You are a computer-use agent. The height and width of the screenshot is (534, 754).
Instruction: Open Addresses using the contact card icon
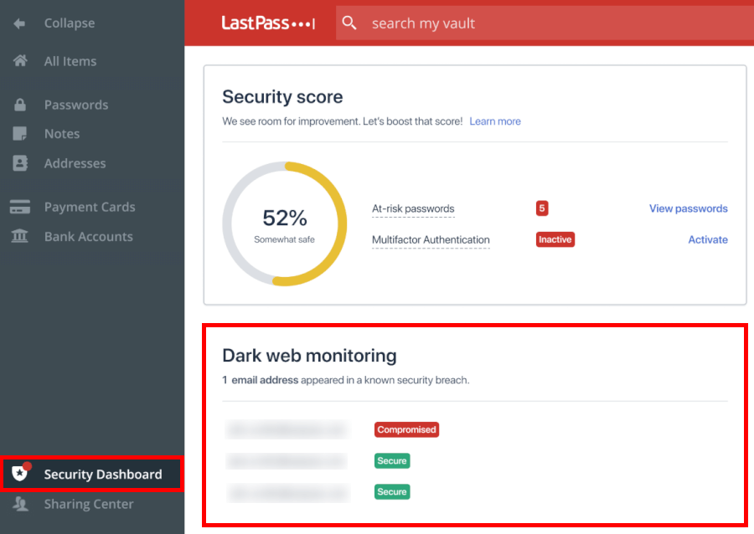pos(18,163)
